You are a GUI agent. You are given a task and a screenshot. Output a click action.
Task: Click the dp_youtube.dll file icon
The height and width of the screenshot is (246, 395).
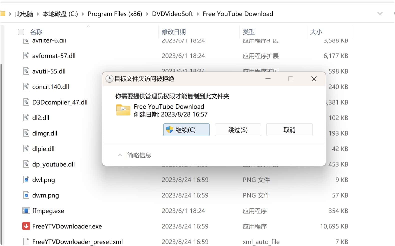click(x=26, y=164)
